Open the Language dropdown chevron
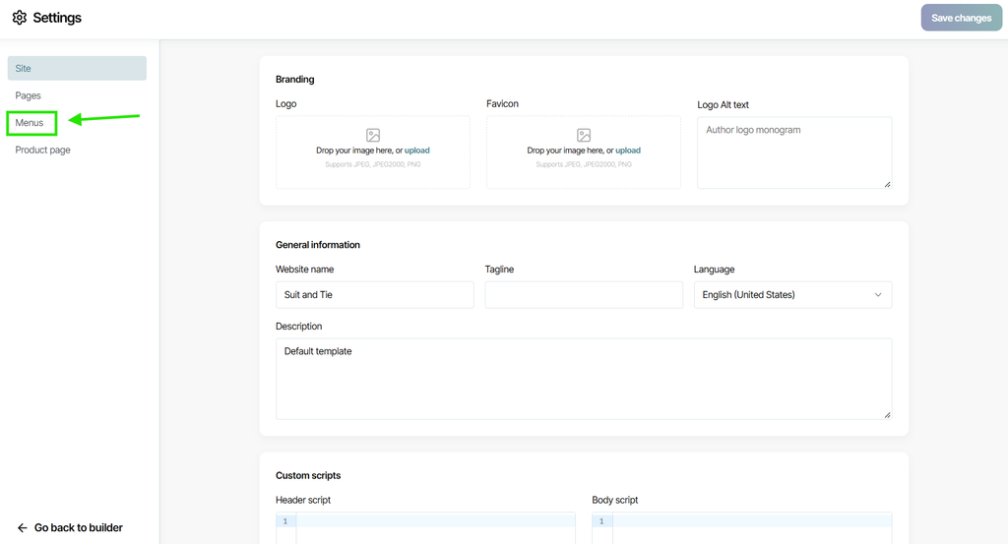 click(x=877, y=295)
